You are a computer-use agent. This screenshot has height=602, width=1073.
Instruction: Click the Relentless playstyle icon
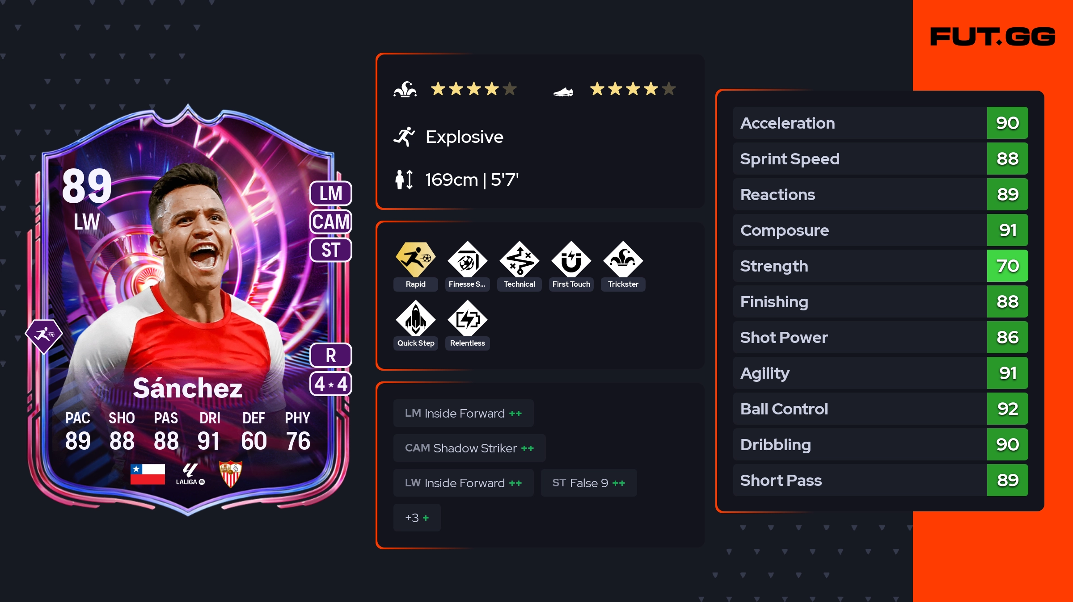click(x=467, y=319)
